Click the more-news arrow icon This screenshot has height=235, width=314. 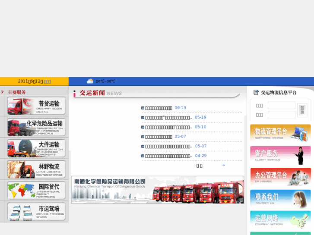point(223,165)
